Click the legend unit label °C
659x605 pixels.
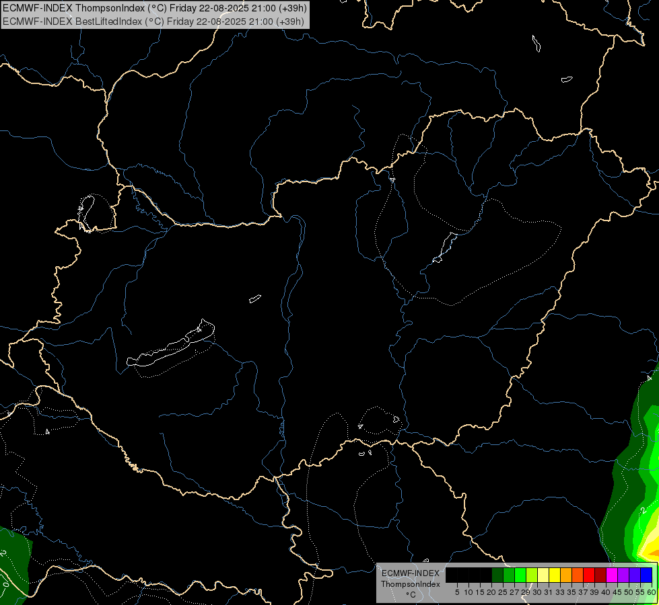411,595
